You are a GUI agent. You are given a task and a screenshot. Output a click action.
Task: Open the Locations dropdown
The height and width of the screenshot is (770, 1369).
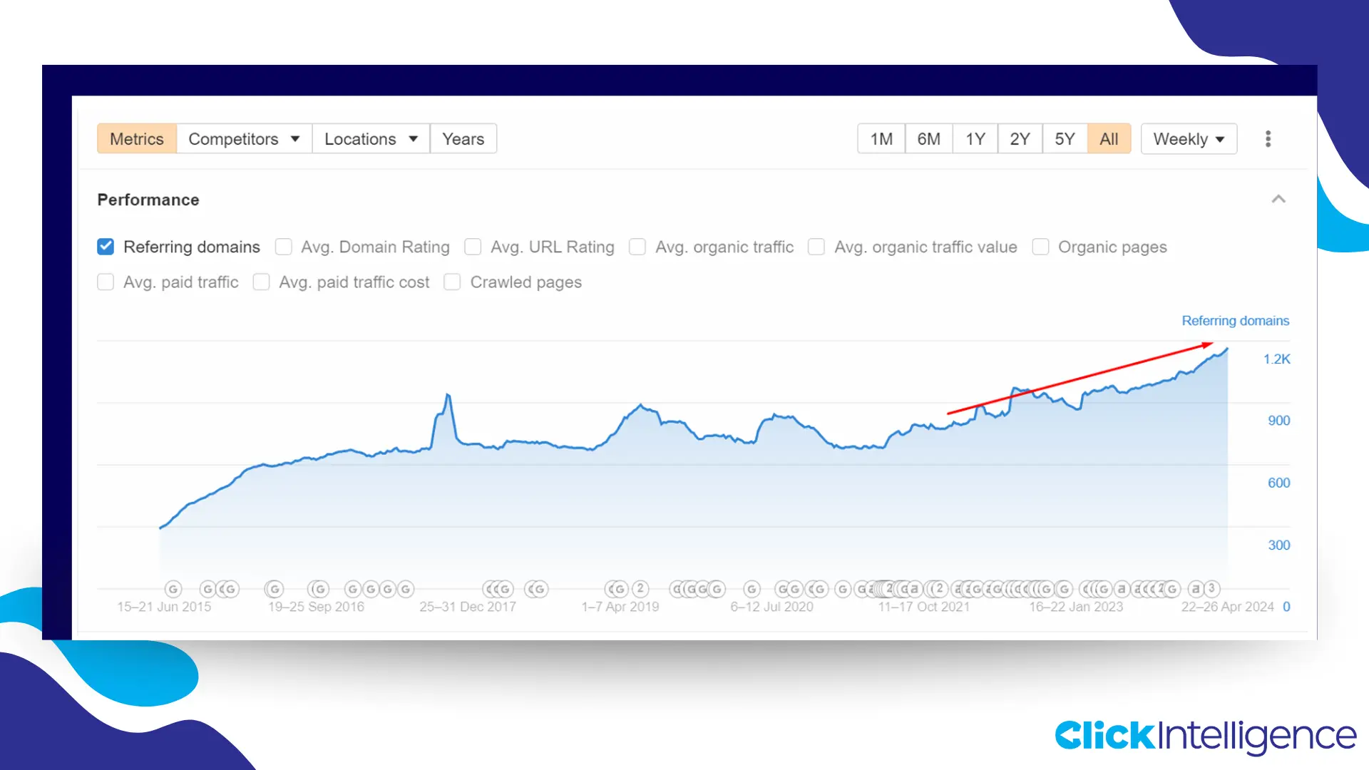tap(369, 138)
